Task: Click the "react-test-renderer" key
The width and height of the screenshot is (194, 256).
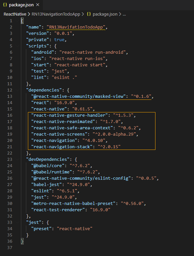Action: (x=58, y=210)
